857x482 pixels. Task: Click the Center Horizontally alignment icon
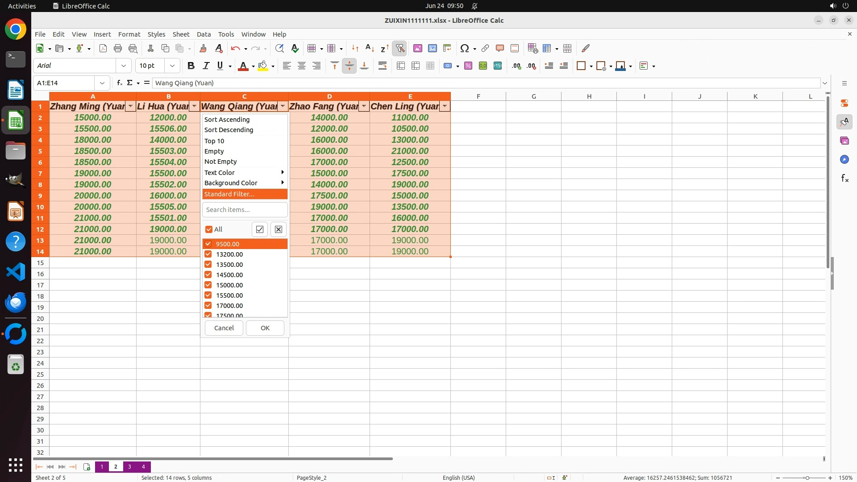click(302, 66)
